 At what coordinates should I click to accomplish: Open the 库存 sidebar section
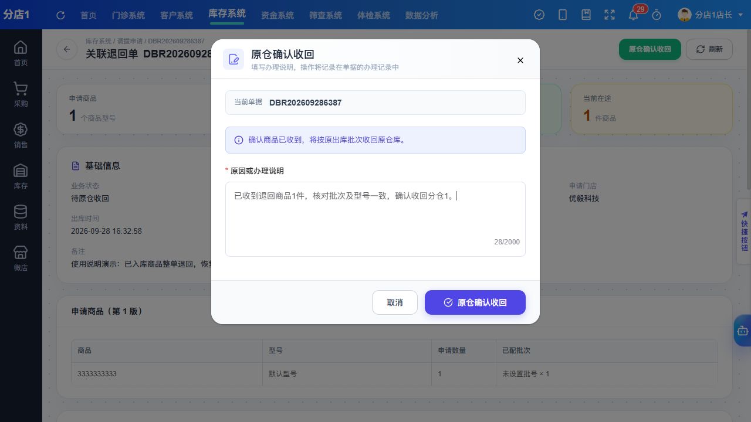(x=21, y=176)
